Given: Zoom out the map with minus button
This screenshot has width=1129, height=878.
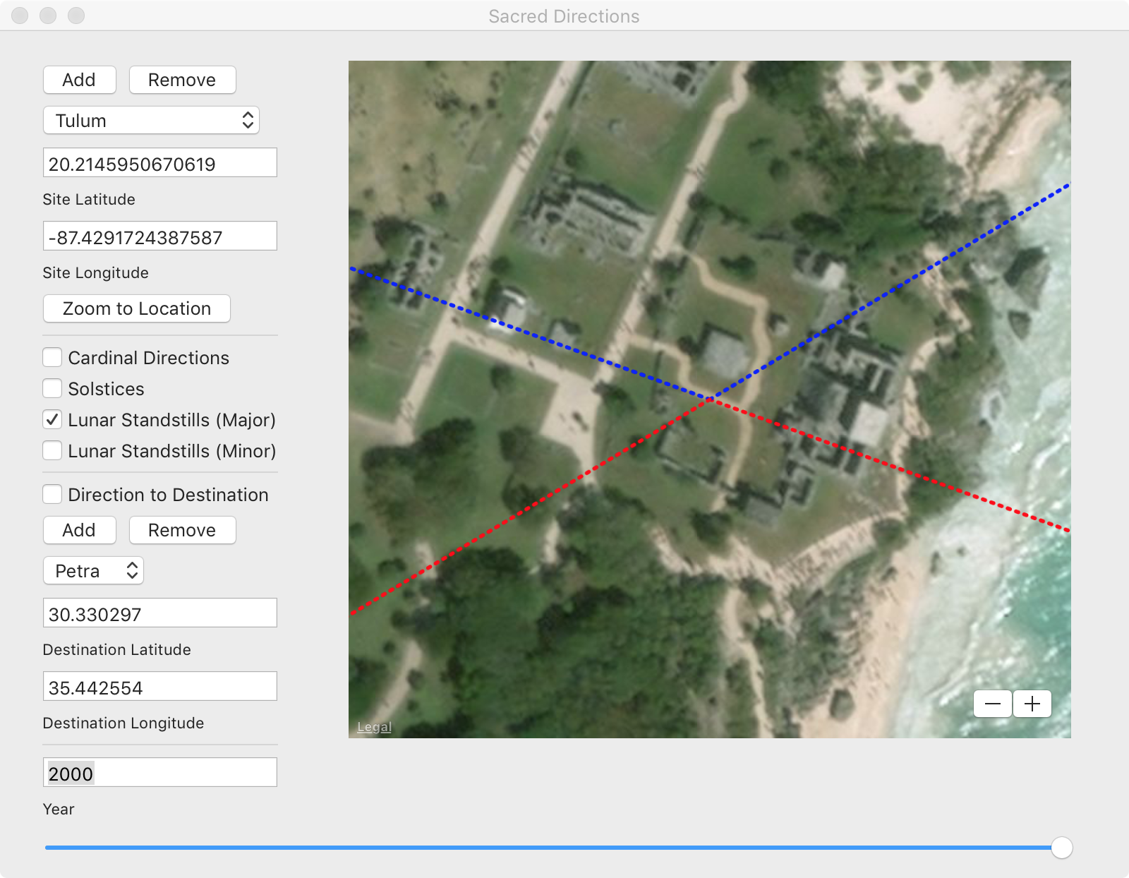Looking at the screenshot, I should [992, 704].
